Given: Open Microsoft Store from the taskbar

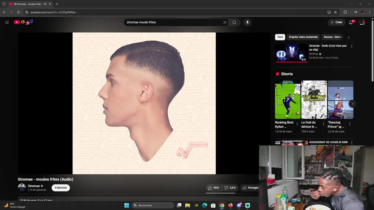Looking at the screenshot, I should (x=213, y=205).
